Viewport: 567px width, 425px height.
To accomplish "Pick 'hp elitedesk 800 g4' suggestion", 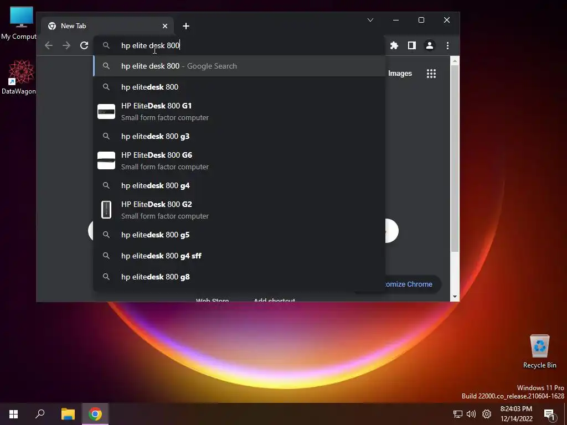I will (x=239, y=185).
